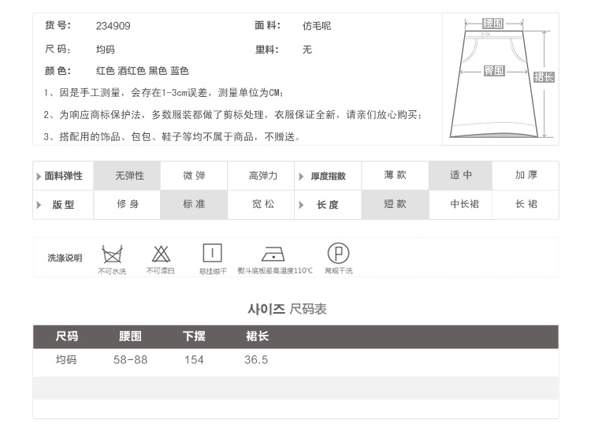Click the skirt length value 36.5
Image resolution: width=591 pixels, height=442 pixels.
coord(256,360)
